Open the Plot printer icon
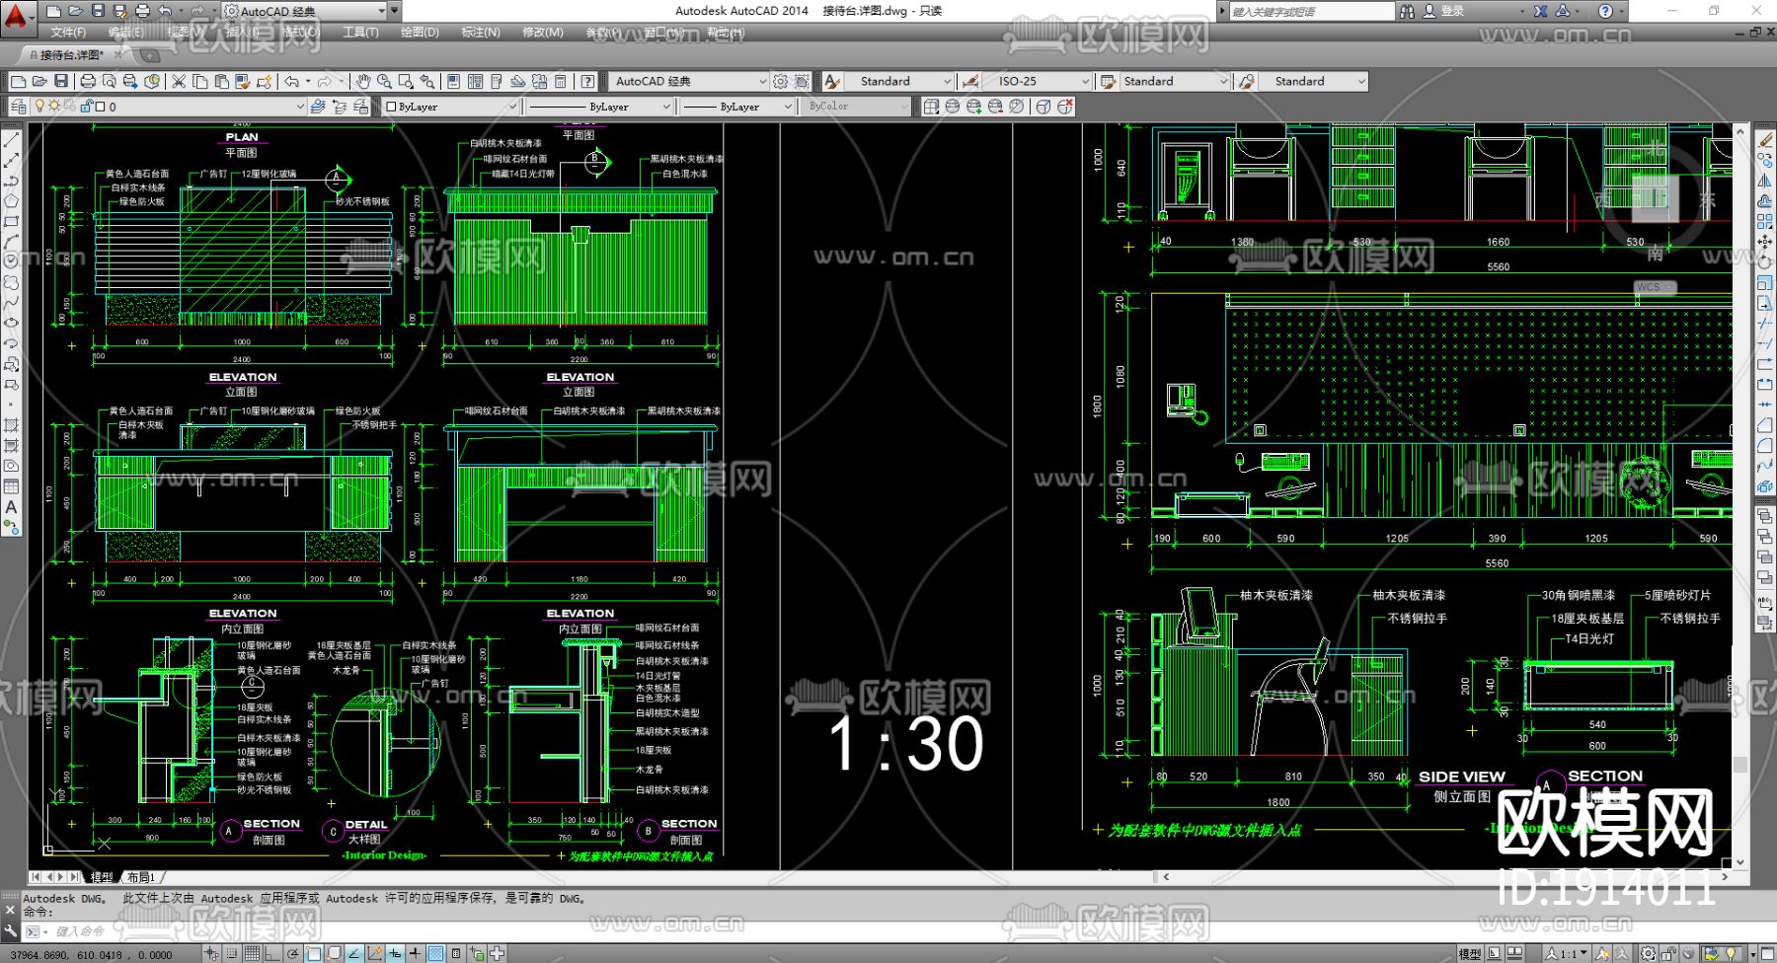 (88, 81)
